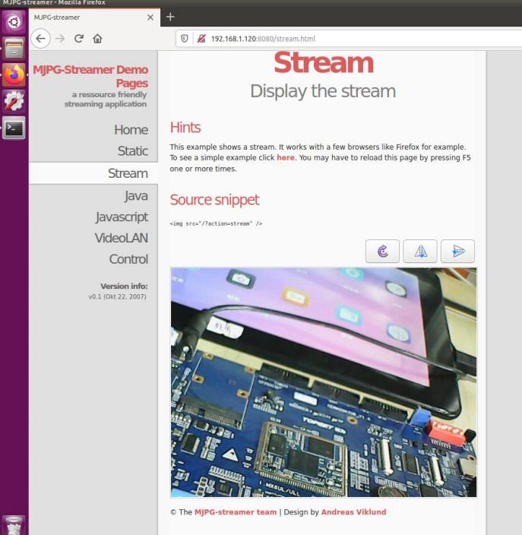Open the Control sidebar page

128,259
